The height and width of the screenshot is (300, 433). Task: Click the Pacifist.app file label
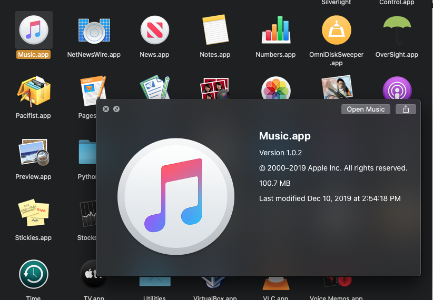[x=33, y=116]
